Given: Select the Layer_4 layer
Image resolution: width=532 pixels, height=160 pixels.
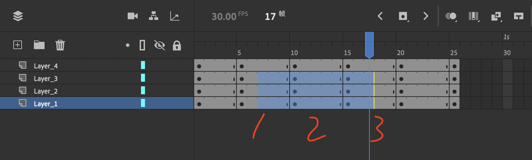Looking at the screenshot, I should (x=46, y=66).
